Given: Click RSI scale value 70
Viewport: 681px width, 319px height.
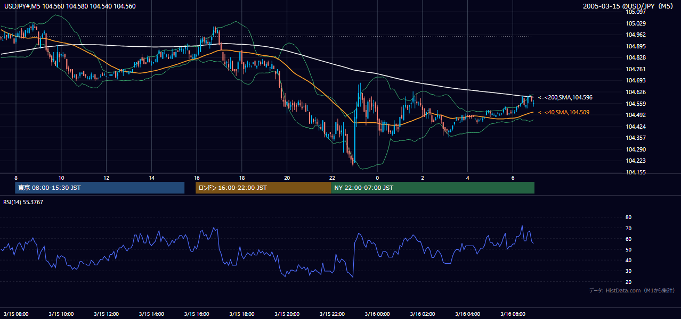Looking at the screenshot, I should pos(628,228).
